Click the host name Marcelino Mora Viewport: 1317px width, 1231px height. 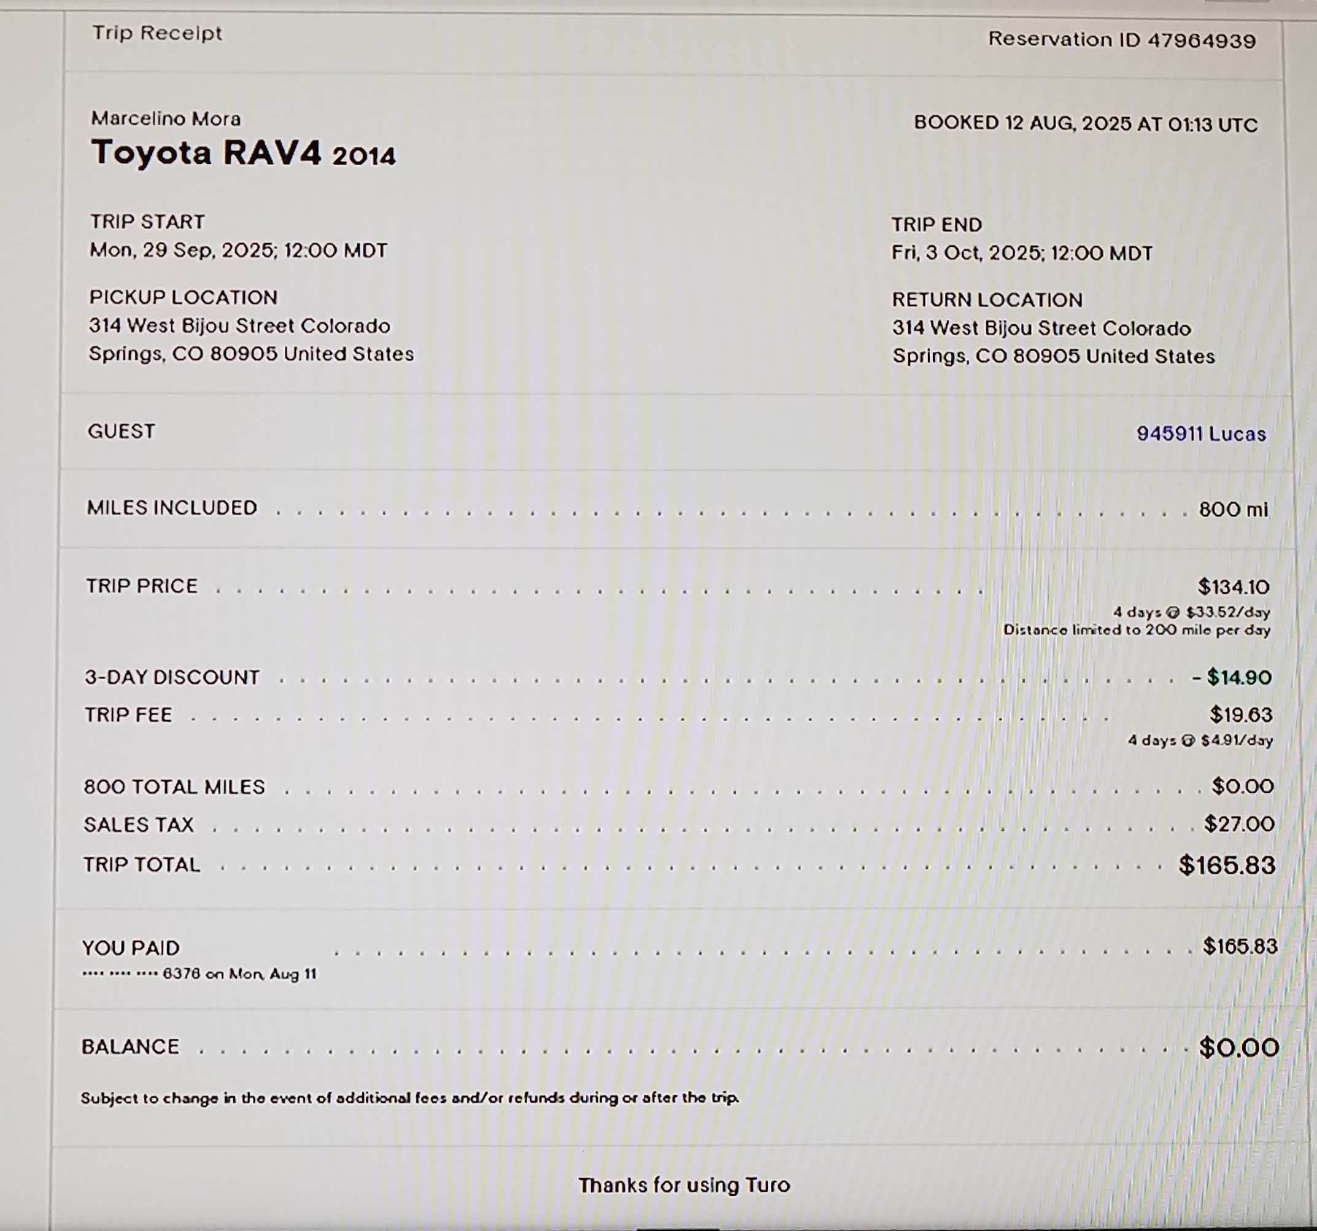[166, 118]
